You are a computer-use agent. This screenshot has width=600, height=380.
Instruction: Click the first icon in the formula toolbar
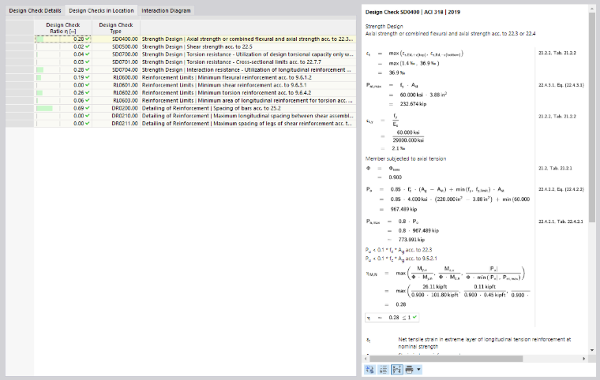[x=369, y=370]
